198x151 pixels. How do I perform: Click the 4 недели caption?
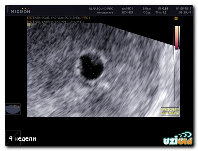[22, 139]
